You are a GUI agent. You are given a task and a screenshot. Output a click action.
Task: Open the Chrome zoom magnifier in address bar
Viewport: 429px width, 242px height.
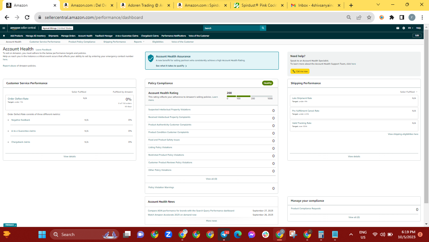[349, 17]
